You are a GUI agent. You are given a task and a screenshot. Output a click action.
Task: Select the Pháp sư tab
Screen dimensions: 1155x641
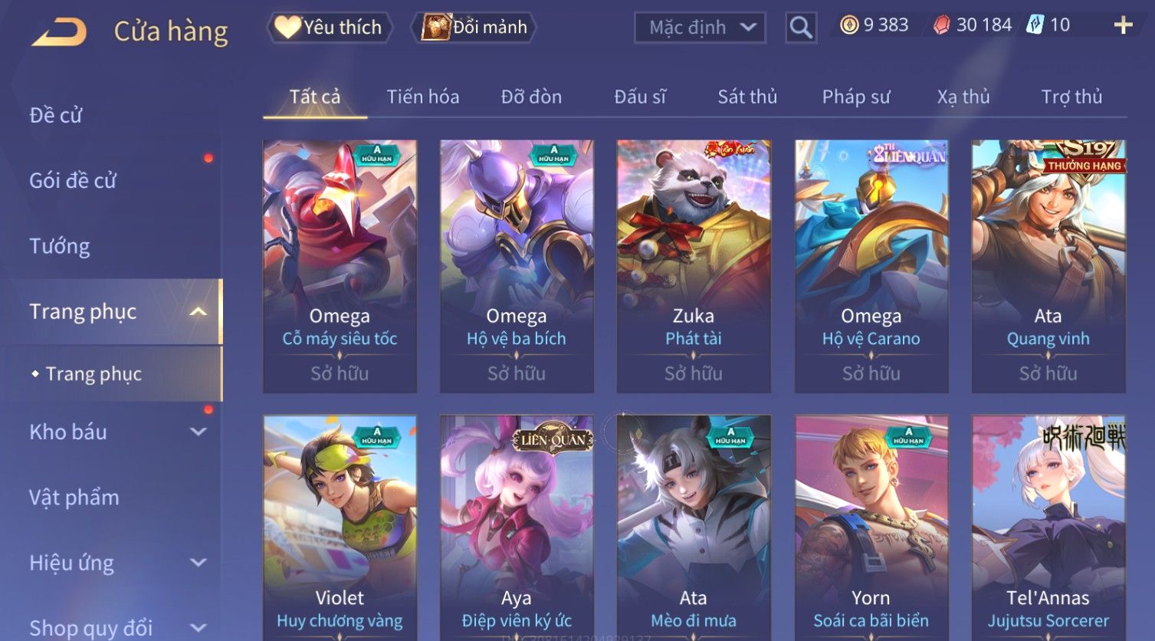(x=856, y=97)
